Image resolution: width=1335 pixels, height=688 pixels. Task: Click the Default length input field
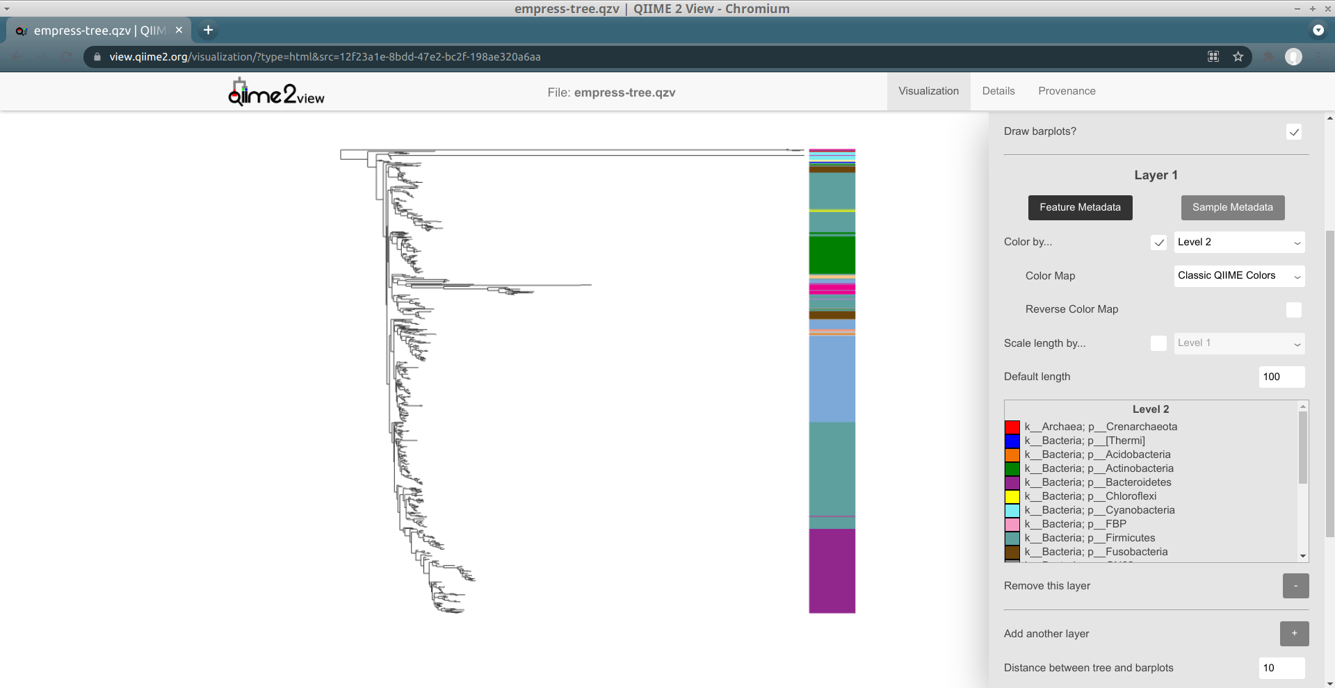tap(1281, 377)
